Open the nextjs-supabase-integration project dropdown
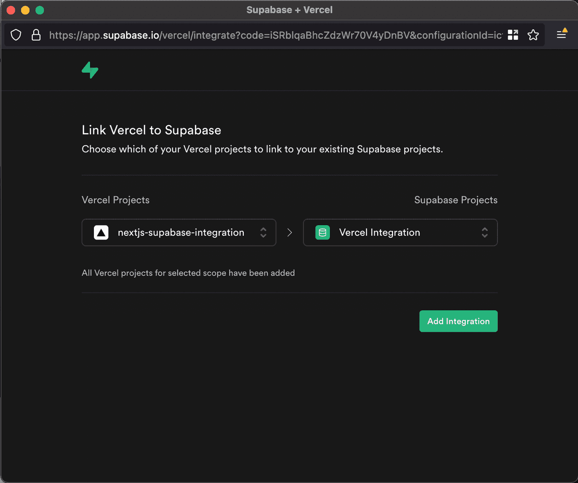The width and height of the screenshot is (578, 483). click(179, 233)
